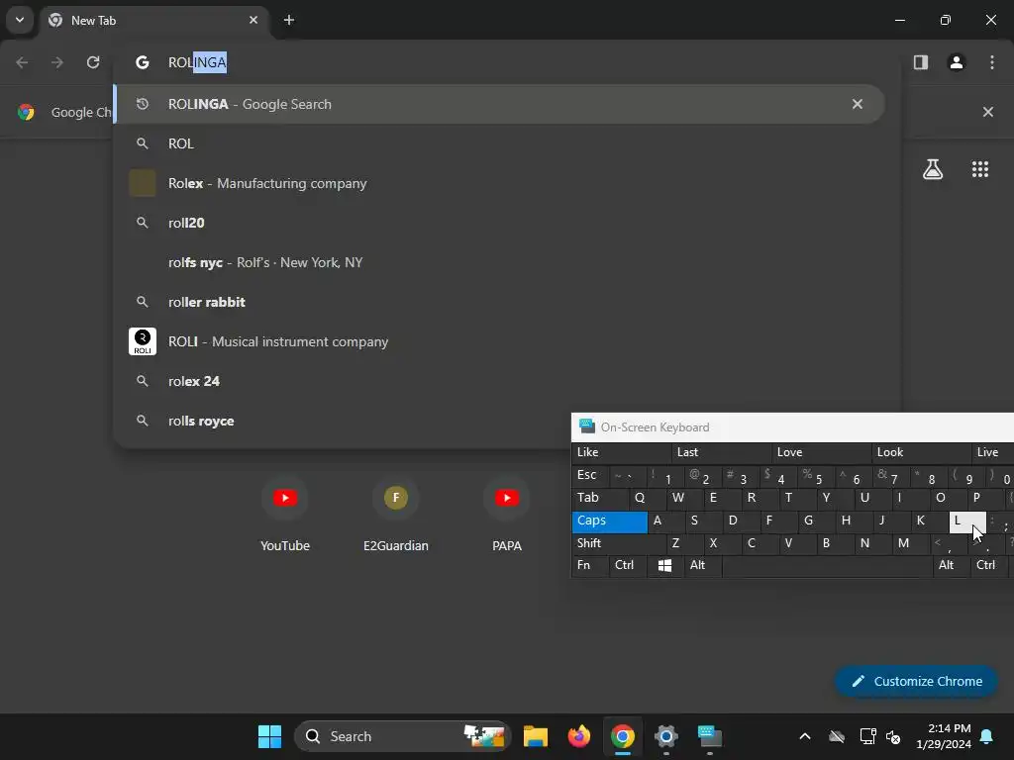
Task: Click the left Ctrl key on keyboard
Action: pos(627,566)
